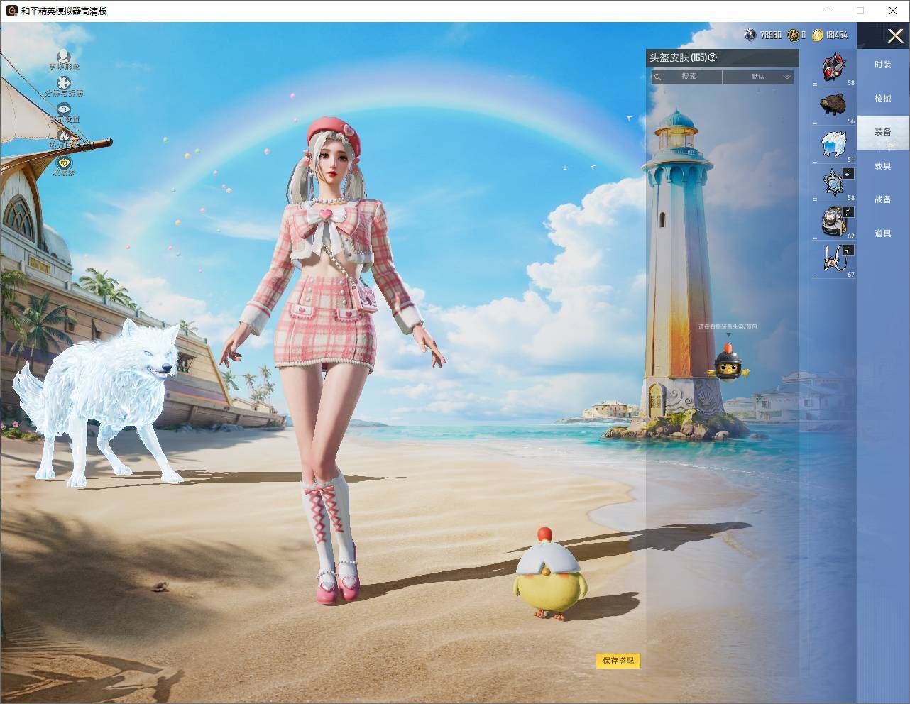Open the 分解与拆解 puzzle-piece icon
Image resolution: width=910 pixels, height=704 pixels.
tap(64, 83)
